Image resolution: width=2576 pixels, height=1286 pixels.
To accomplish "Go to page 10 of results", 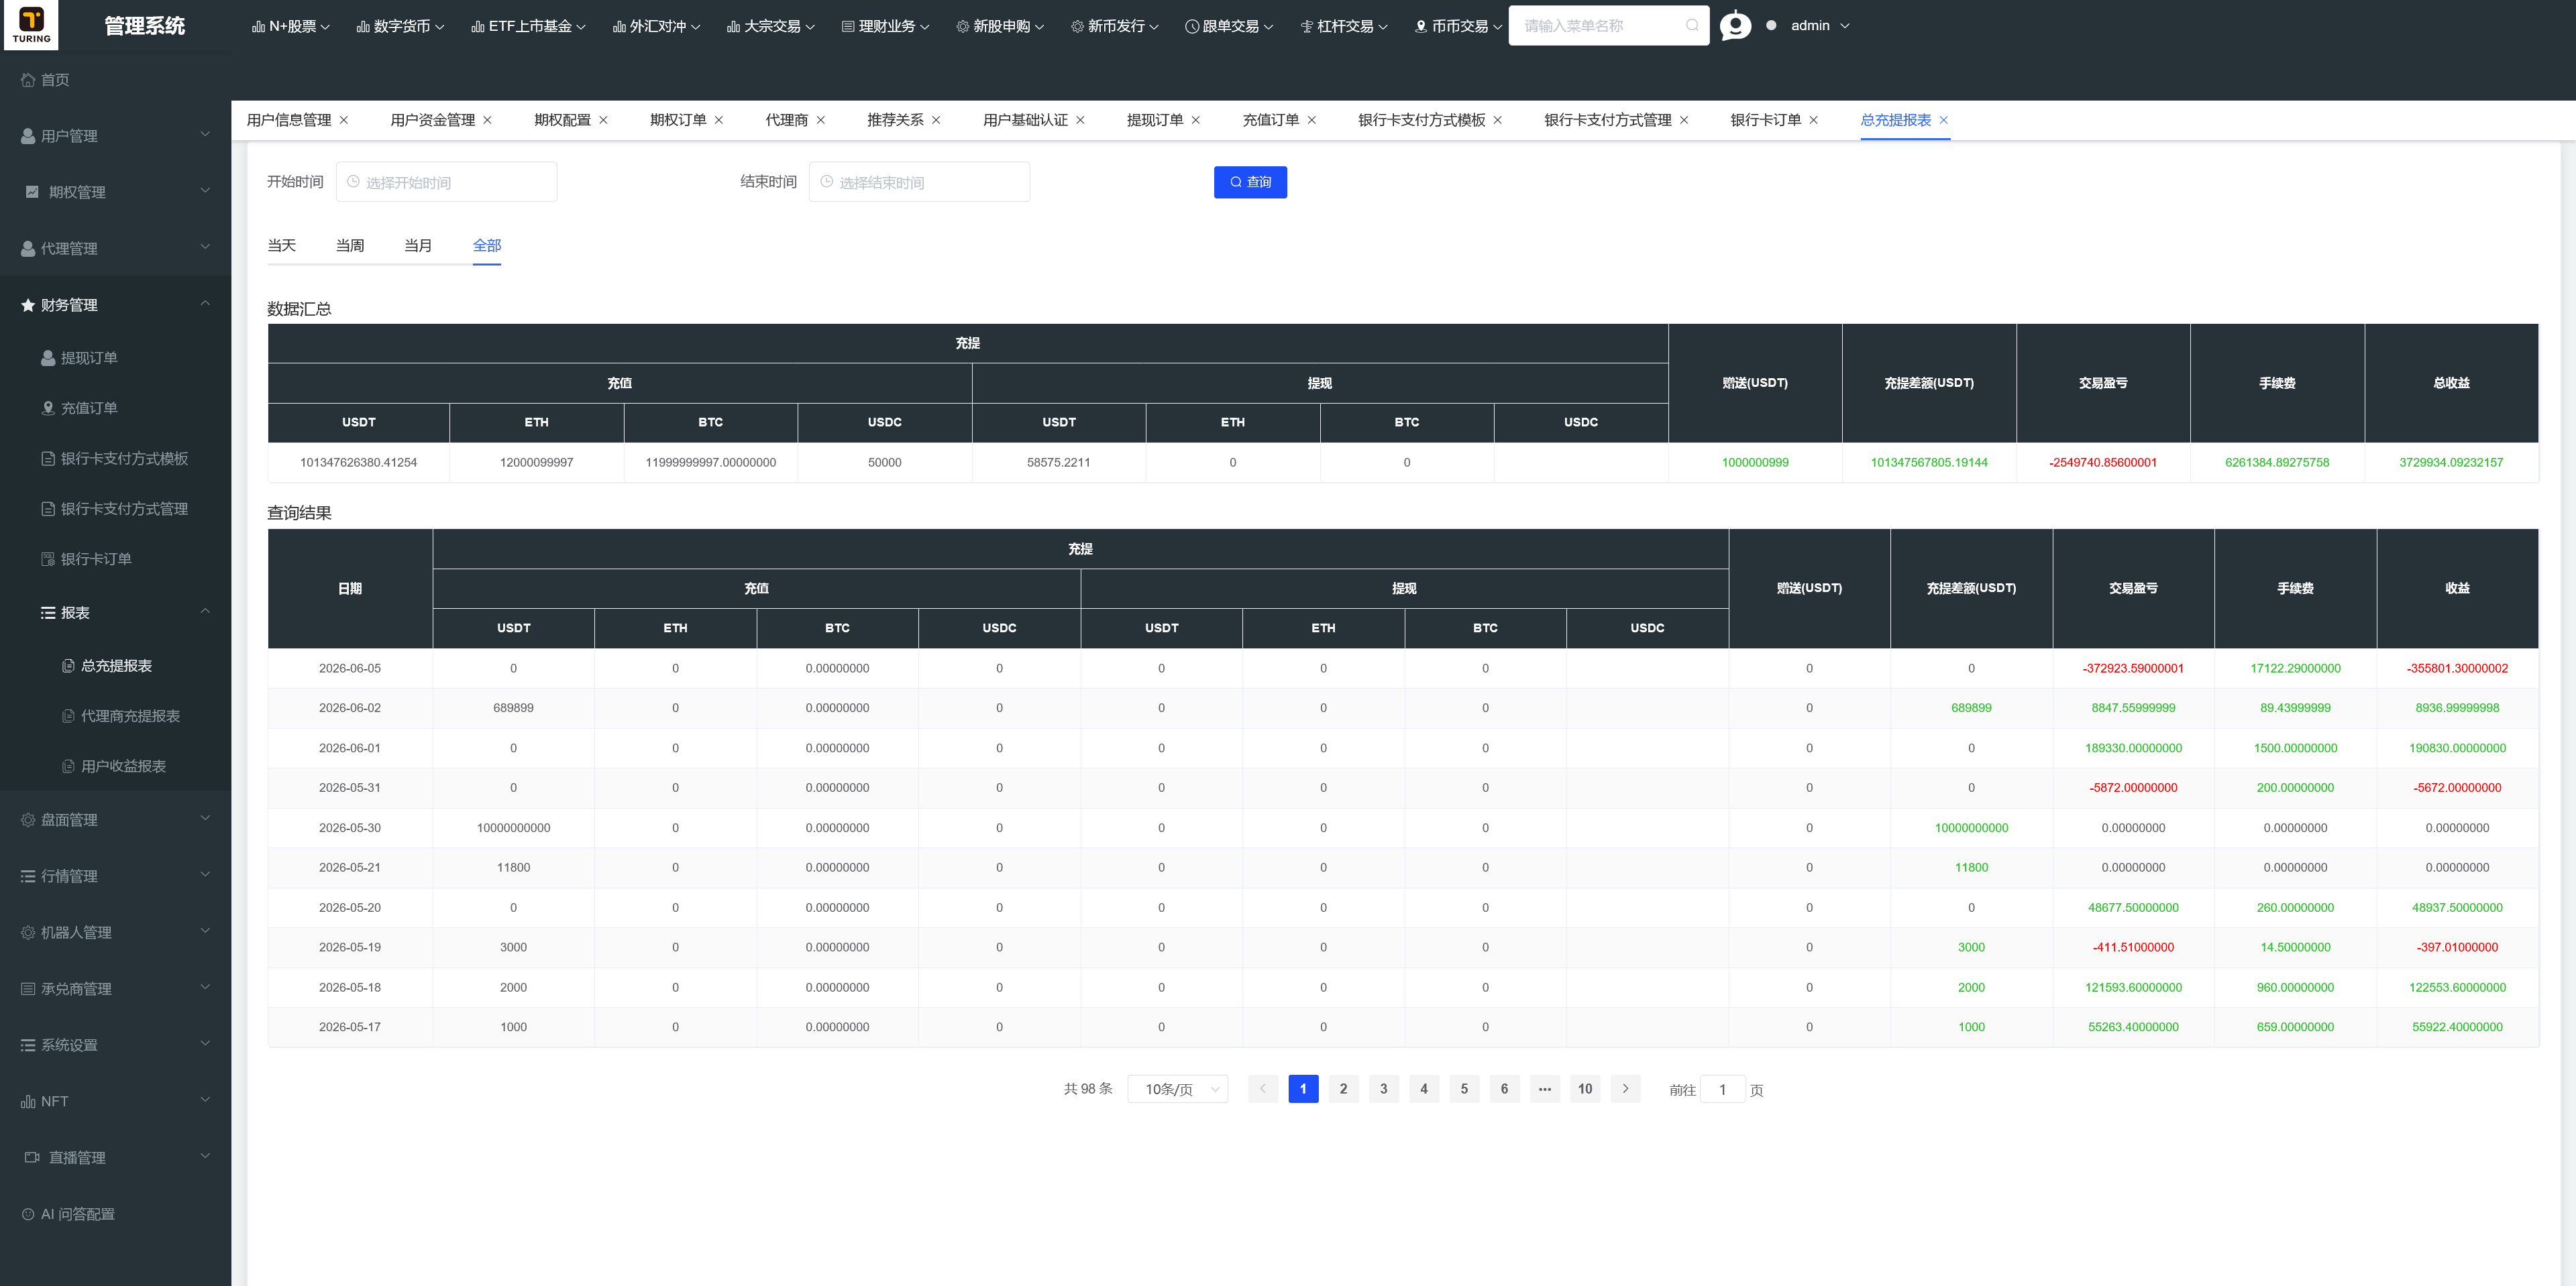I will pyautogui.click(x=1585, y=1089).
